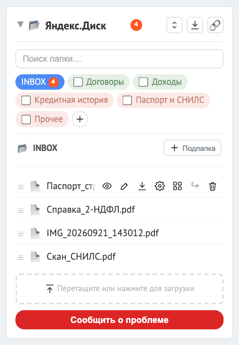Select the Паспорт_стр file name

(71, 186)
